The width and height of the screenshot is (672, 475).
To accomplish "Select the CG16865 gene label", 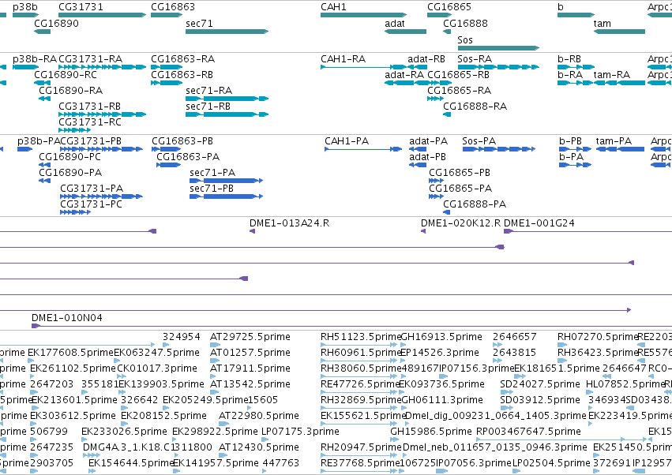I will (449, 7).
